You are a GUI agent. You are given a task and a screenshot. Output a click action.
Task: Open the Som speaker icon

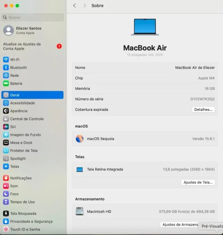[x=6, y=186]
